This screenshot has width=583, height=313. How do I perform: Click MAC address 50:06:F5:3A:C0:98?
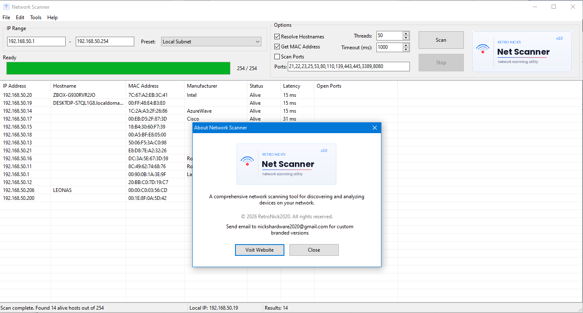[147, 143]
